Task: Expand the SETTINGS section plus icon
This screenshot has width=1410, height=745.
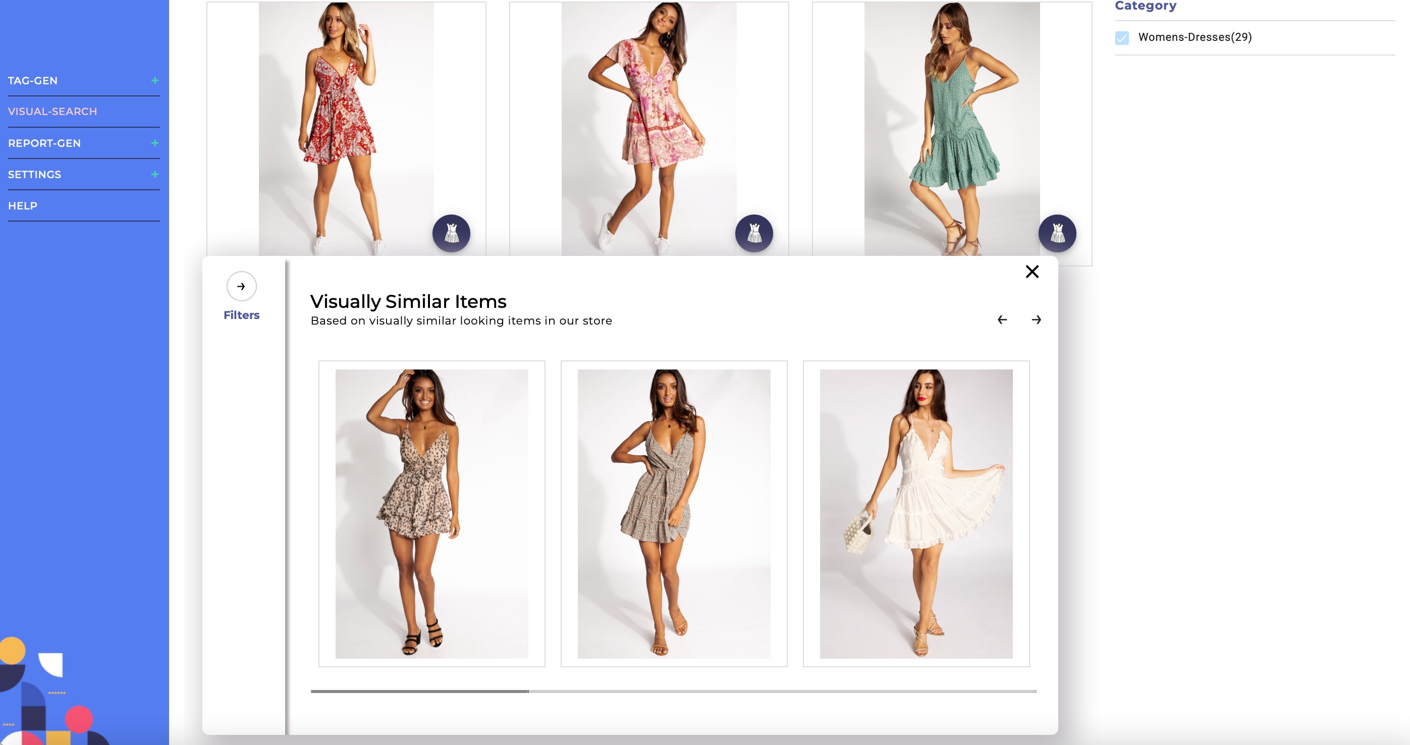Action: pyautogui.click(x=155, y=174)
